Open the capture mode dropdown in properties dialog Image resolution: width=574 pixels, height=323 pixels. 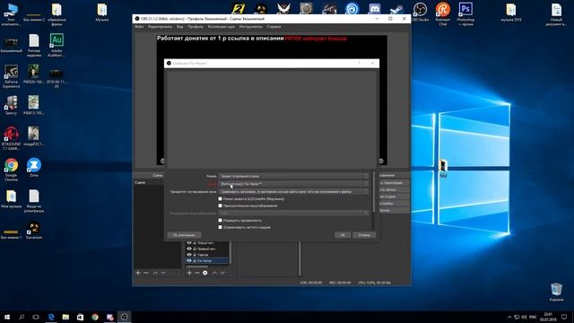click(293, 176)
